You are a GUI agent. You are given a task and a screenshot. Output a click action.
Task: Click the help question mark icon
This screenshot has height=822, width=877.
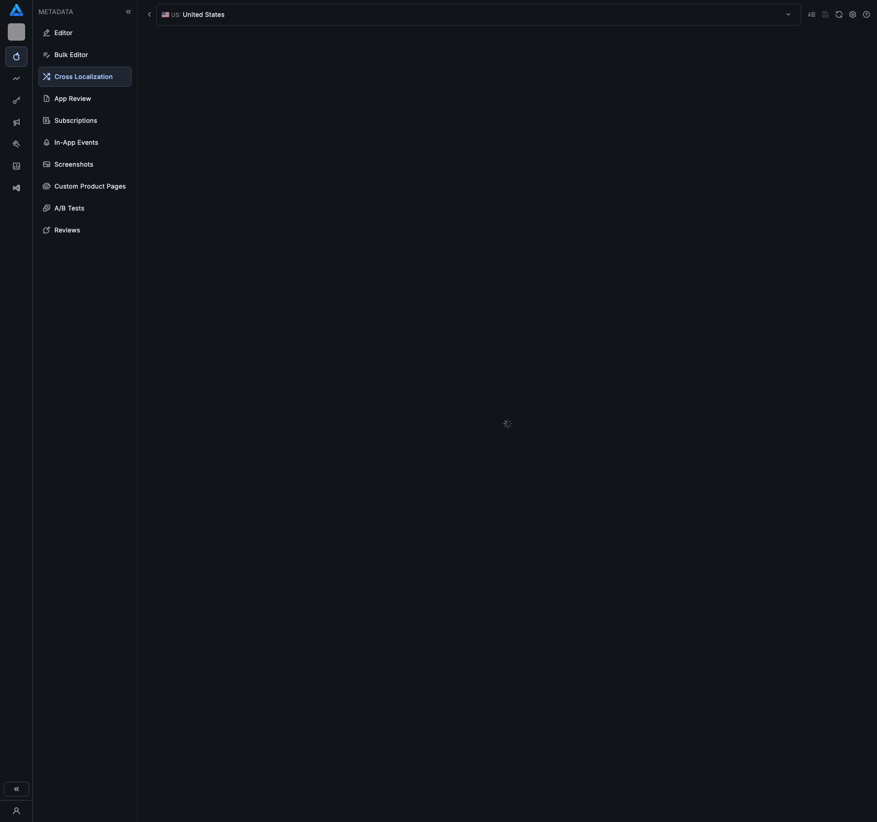coord(866,15)
